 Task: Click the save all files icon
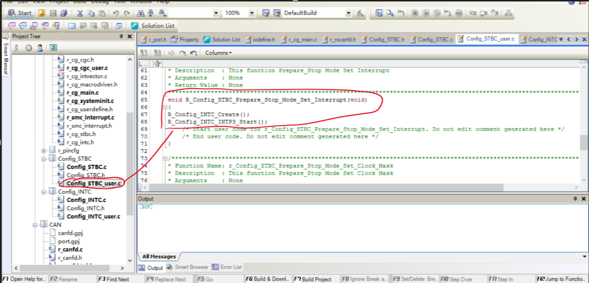point(64,13)
